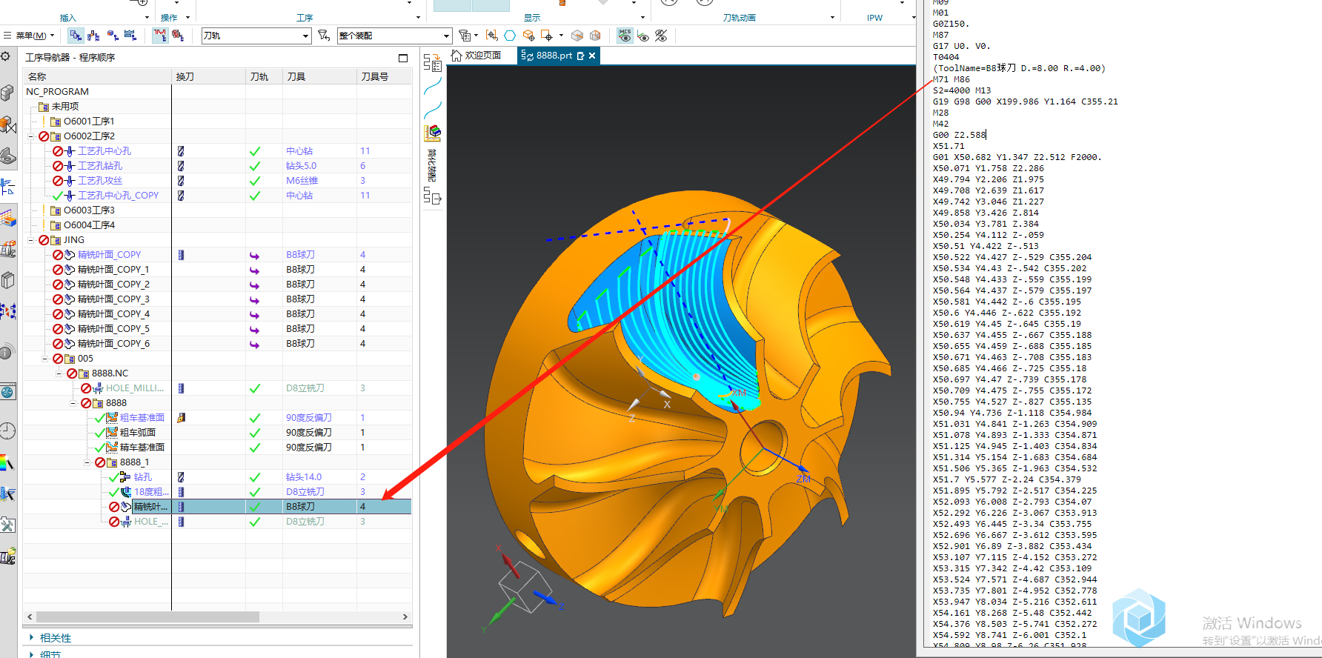The image size is (1322, 658).
Task: Click the gray solid cube view icon
Action: tap(577, 36)
